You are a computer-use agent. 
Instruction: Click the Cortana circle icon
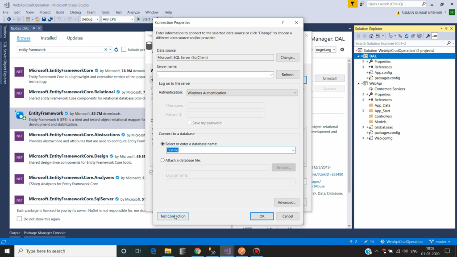click(x=124, y=251)
